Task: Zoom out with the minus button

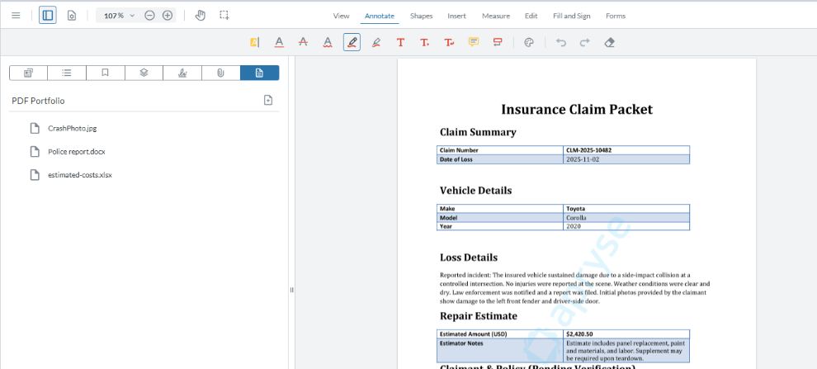Action: click(x=149, y=16)
